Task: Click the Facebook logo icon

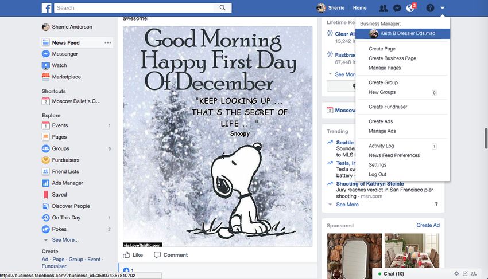Action: [x=47, y=8]
